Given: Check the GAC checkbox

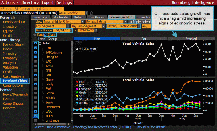Looking at the screenshot, I should 36,61.
